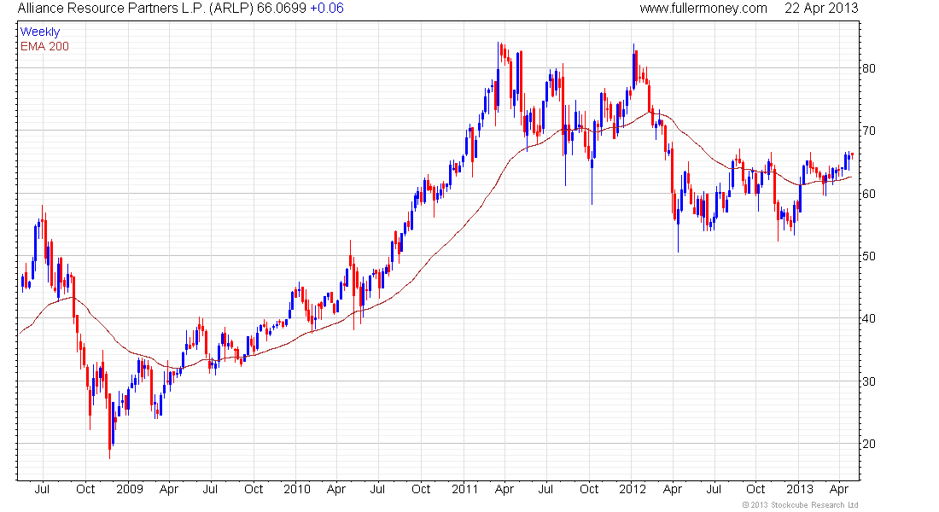The height and width of the screenshot is (512, 939).
Task: Click the +0.06 change value
Action: pos(327,9)
